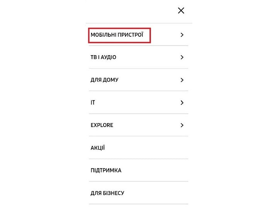Open the ДЛЯ ДОМУ section
Viewport: 278px width, 213px height.
pos(104,80)
